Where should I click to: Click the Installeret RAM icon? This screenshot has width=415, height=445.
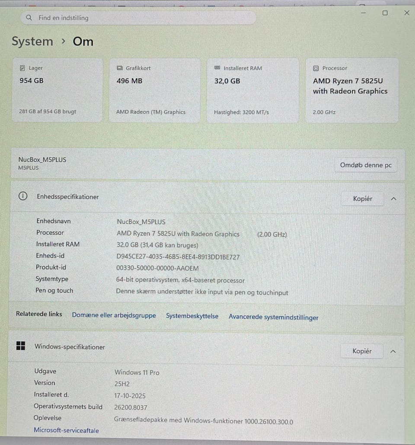(x=217, y=68)
